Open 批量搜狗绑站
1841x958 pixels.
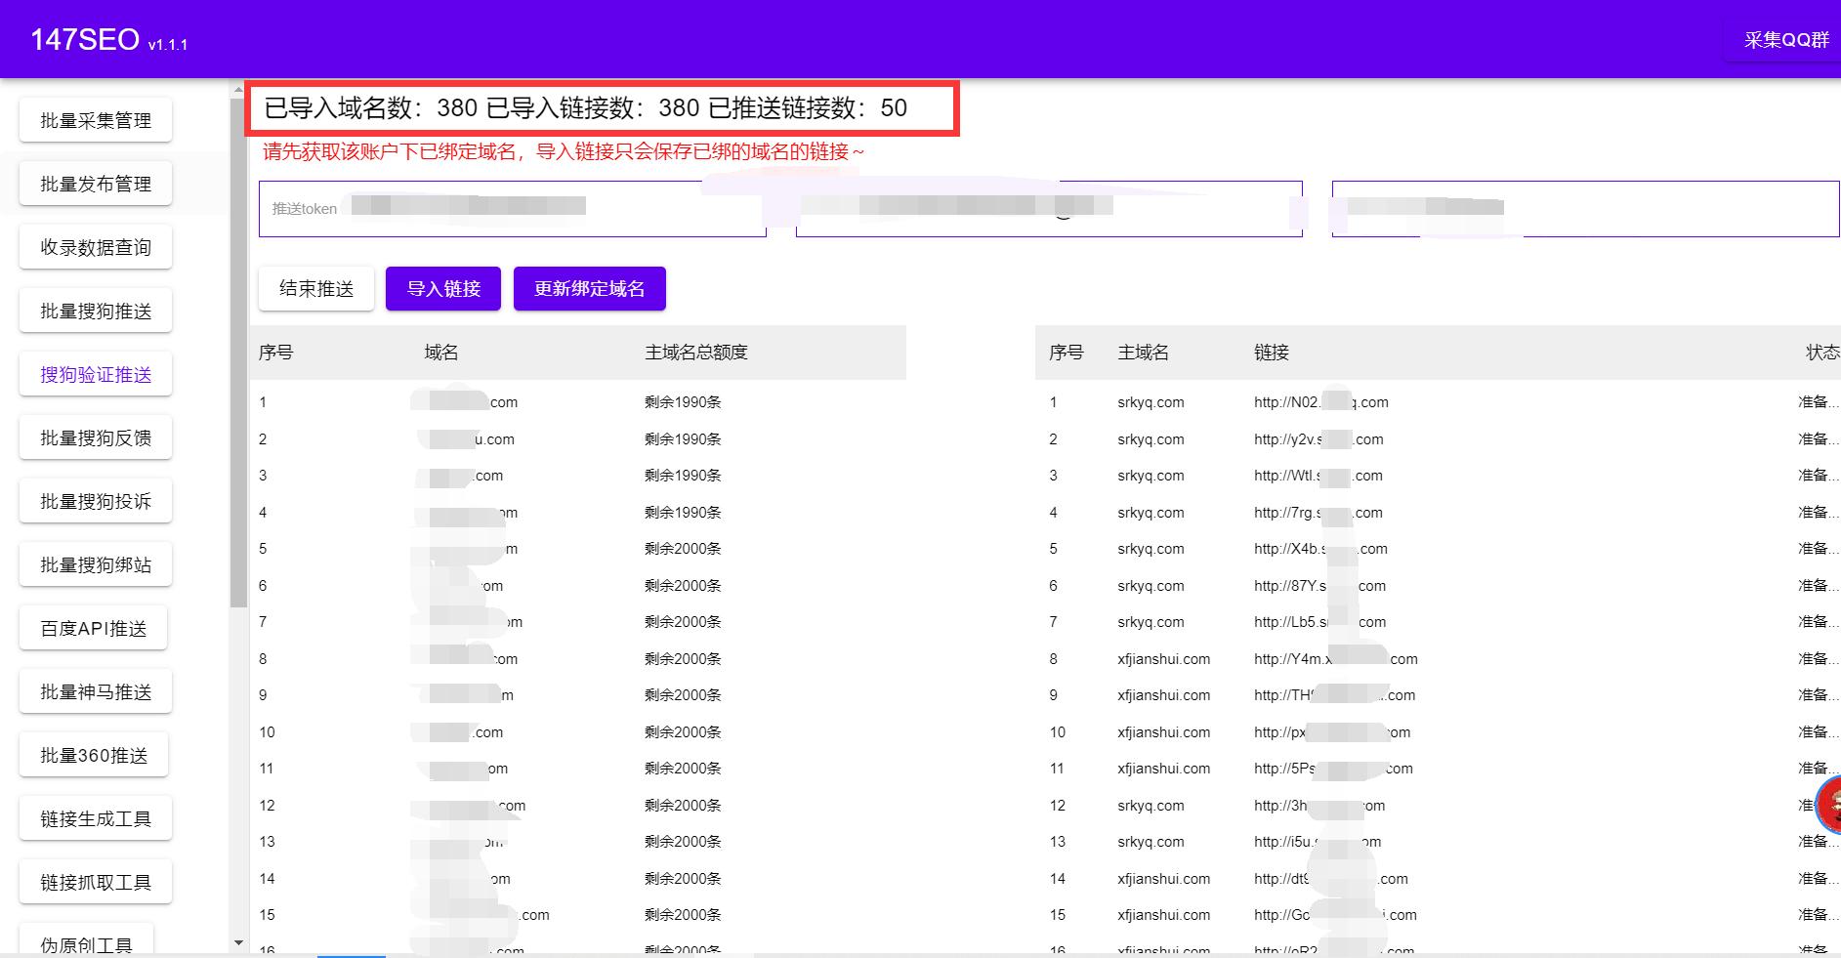coord(95,563)
